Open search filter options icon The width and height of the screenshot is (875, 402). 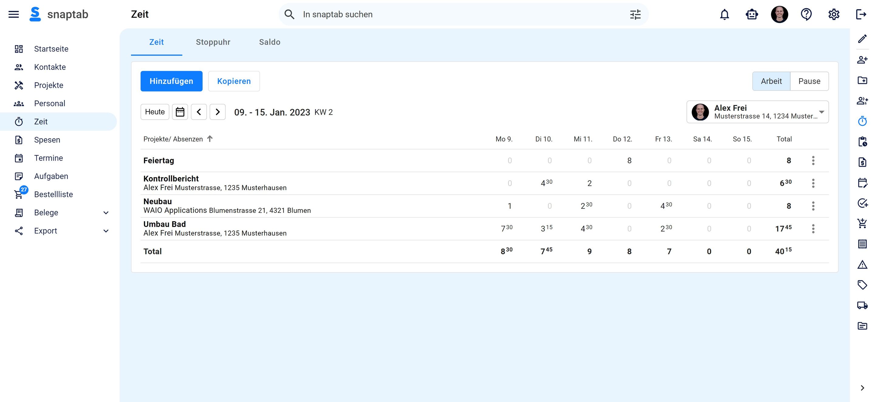[x=635, y=14]
